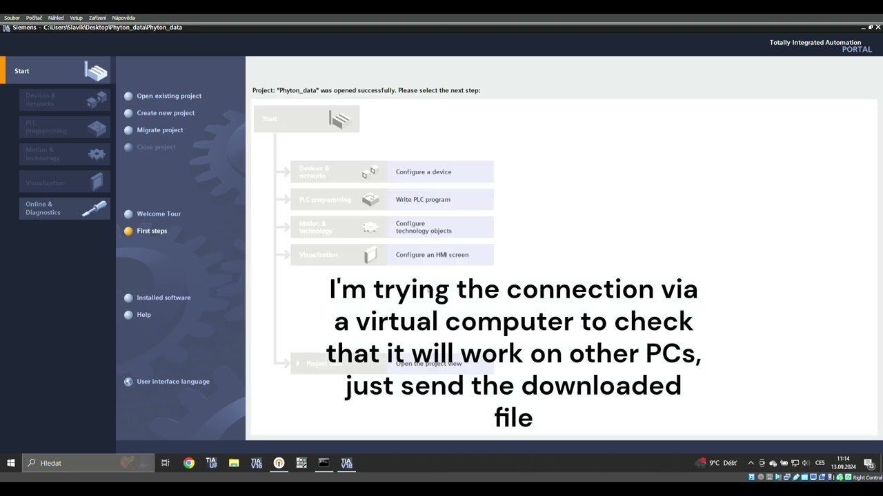This screenshot has width=883, height=496.
Task: Click the screwdriver Online & Diagnostics icon
Action: point(95,208)
